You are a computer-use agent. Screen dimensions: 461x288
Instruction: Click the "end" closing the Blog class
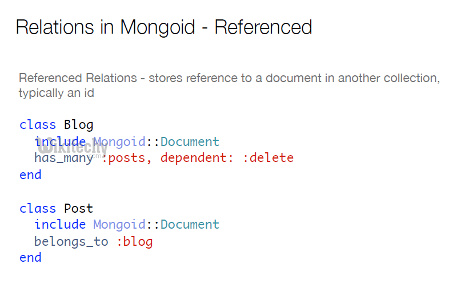pyautogui.click(x=30, y=175)
